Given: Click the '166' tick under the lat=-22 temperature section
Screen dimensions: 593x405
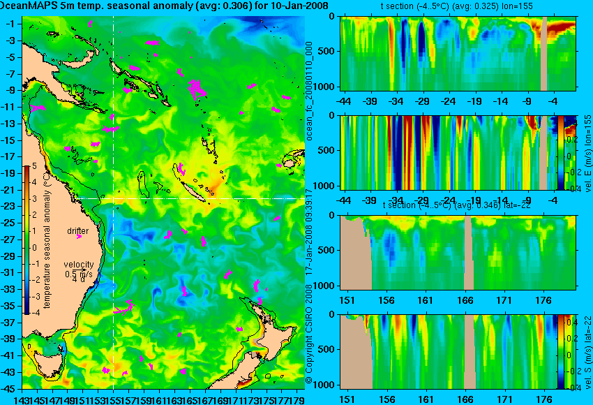Looking at the screenshot, I should point(465,300).
